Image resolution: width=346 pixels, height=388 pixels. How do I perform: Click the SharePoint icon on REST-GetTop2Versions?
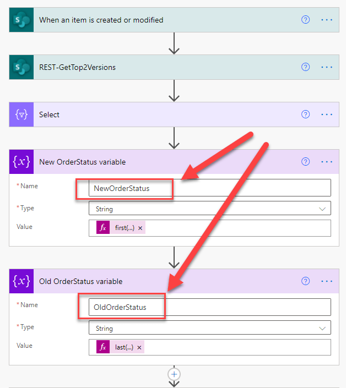point(21,67)
